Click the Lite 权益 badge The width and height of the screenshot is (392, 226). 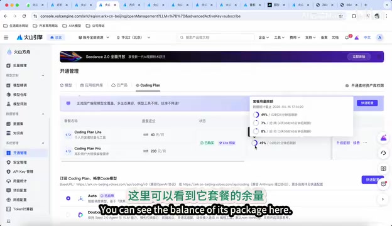pos(227,143)
